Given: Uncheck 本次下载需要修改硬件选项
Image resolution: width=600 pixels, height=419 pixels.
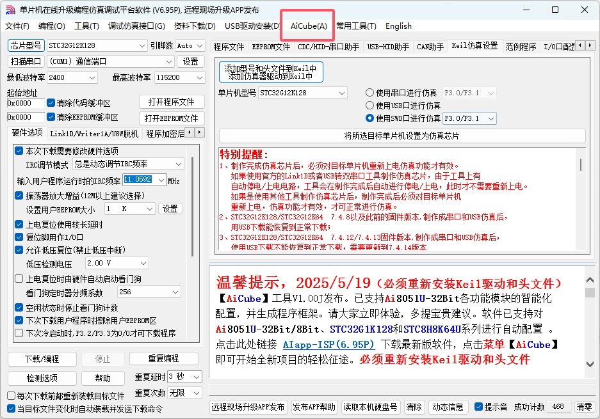Looking at the screenshot, I should (19, 150).
